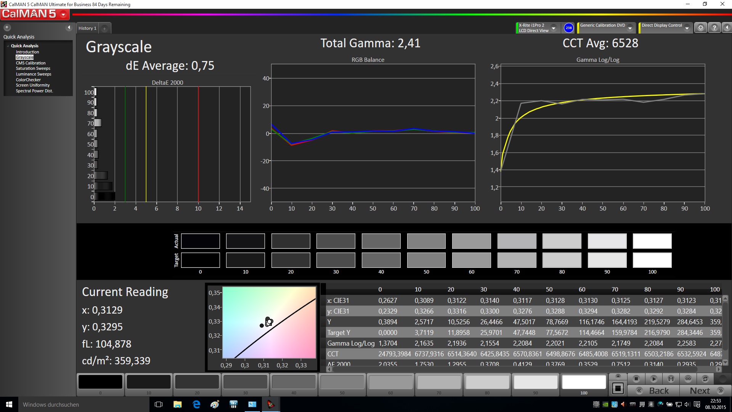Click the read series bracket icon
Image resolution: width=732 pixels, height=412 pixels.
click(x=671, y=379)
